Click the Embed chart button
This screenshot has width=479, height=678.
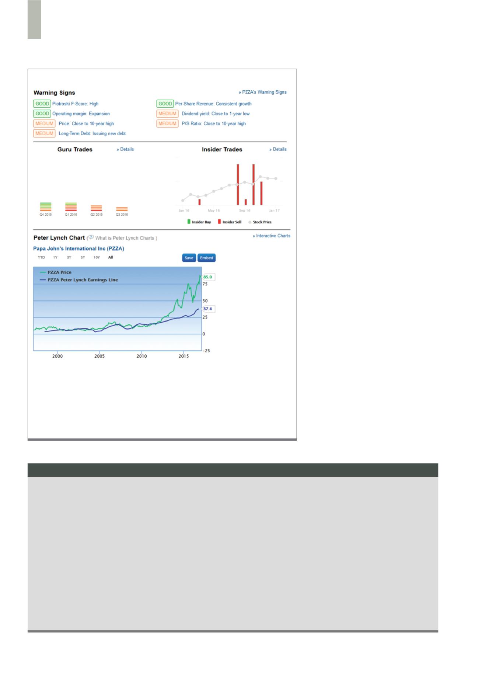click(207, 258)
